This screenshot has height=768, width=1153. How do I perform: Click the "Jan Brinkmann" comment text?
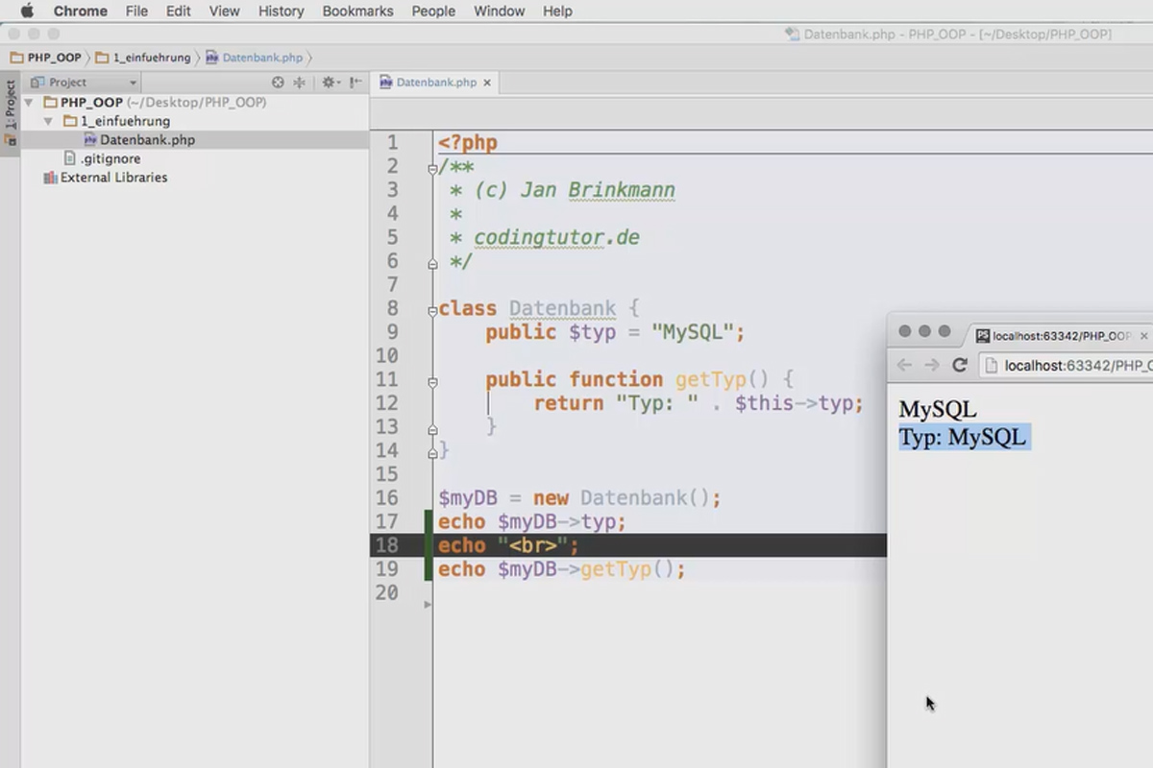click(x=598, y=190)
